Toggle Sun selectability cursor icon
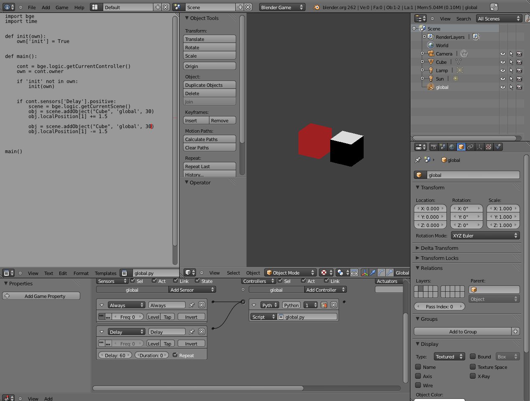The image size is (530, 401). 511,79
